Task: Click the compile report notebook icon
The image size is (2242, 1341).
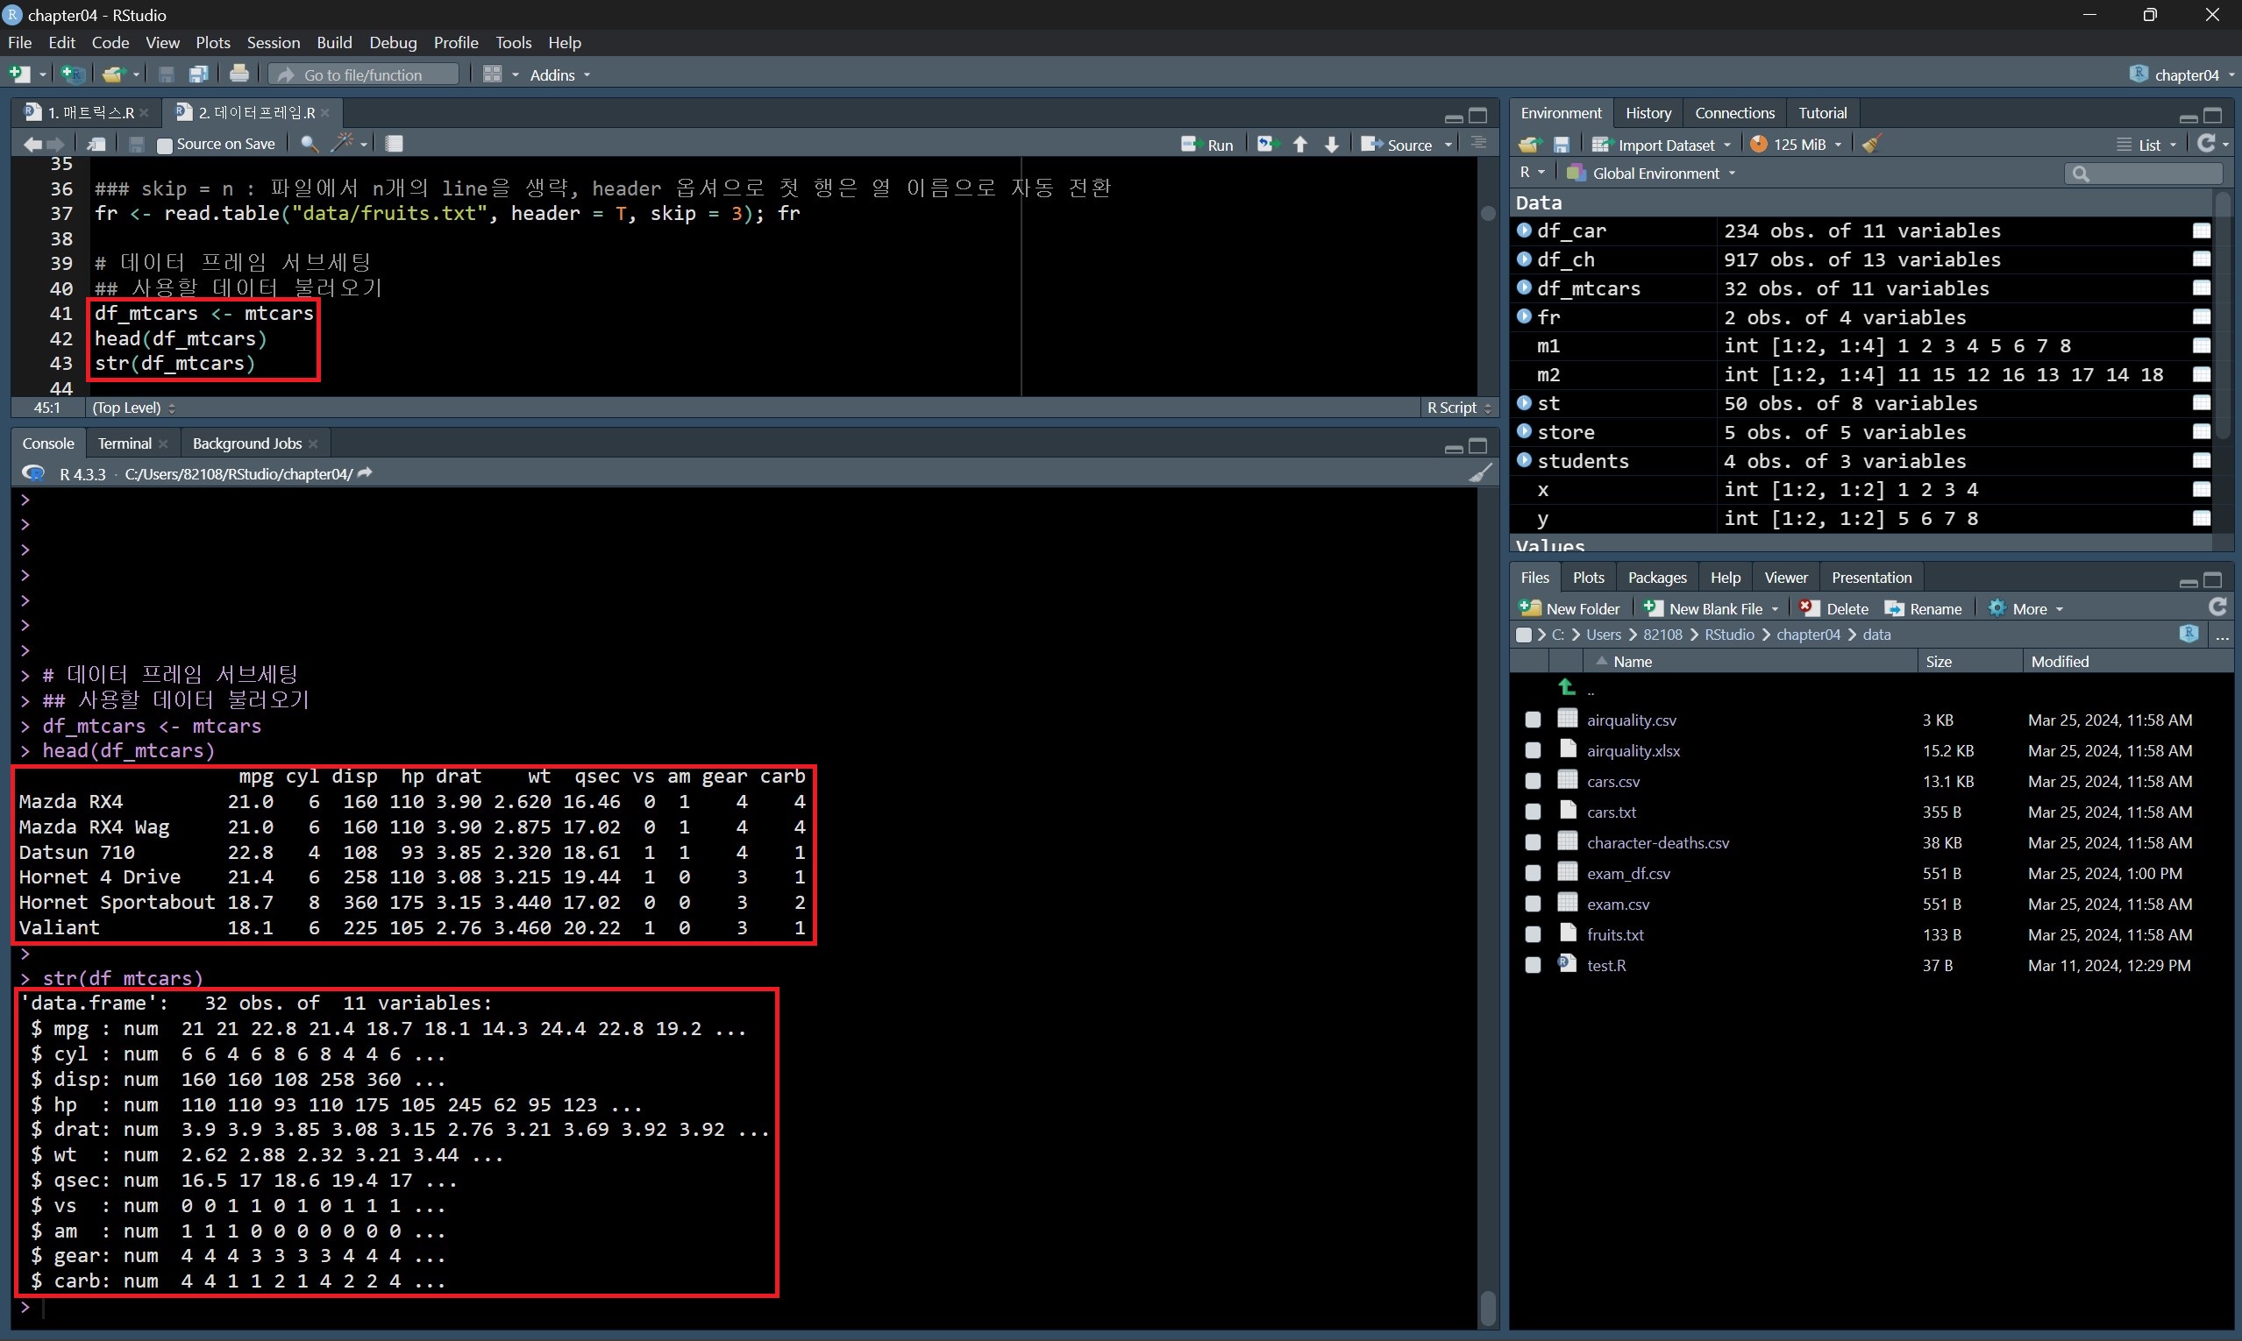Action: [x=395, y=144]
